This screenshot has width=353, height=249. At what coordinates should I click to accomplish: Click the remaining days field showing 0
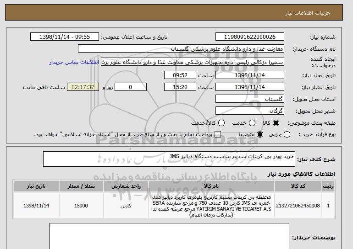[x=131, y=87]
